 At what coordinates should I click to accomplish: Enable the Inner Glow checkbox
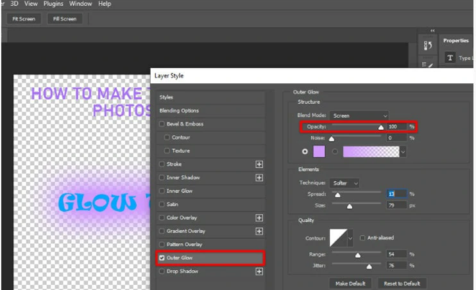pyautogui.click(x=162, y=191)
